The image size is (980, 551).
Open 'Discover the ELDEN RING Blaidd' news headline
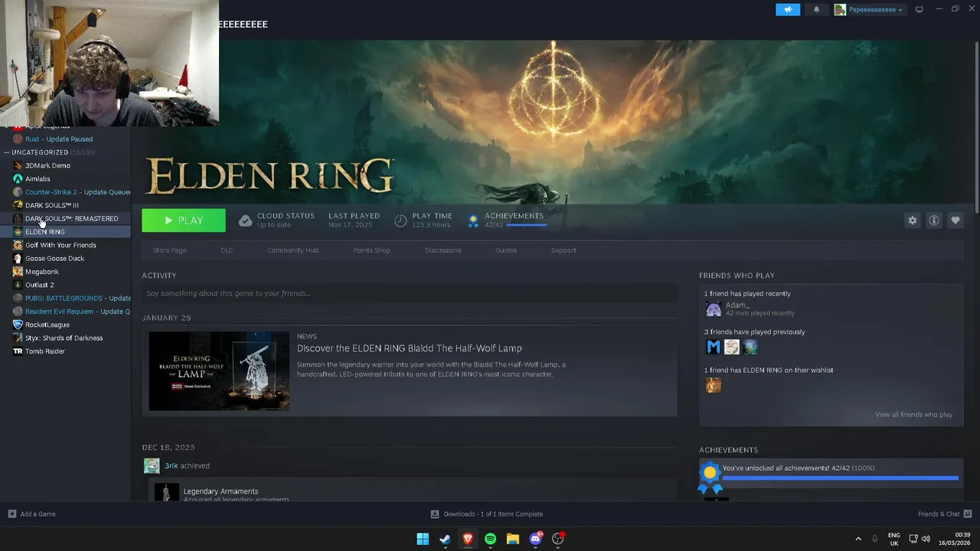(410, 348)
